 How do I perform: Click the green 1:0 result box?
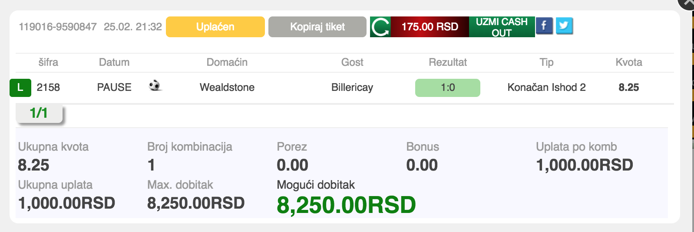click(x=448, y=88)
